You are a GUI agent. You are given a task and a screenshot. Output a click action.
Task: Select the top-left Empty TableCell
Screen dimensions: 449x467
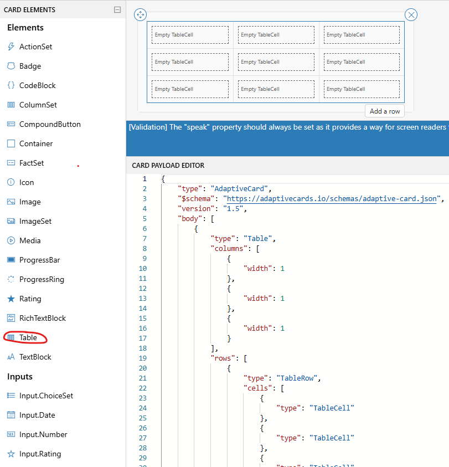(190, 35)
